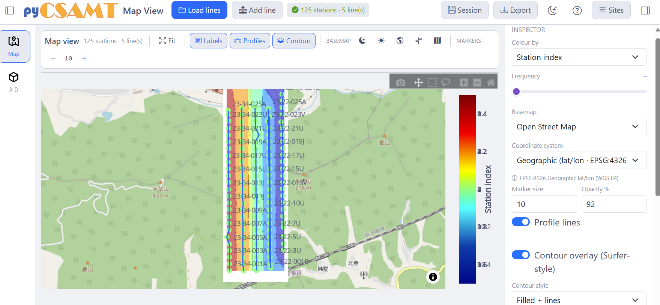Screen dimensions: 660x305
Task: Click the Station index colorbar
Action: tap(467, 189)
